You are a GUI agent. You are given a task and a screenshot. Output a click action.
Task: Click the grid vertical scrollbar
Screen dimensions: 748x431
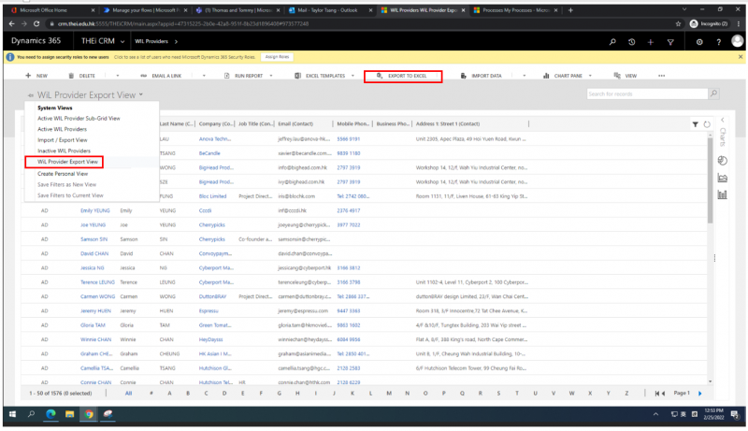pos(710,181)
